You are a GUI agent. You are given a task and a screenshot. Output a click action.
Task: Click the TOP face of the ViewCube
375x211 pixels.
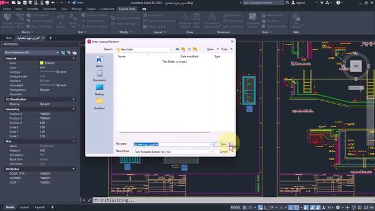pos(356,66)
